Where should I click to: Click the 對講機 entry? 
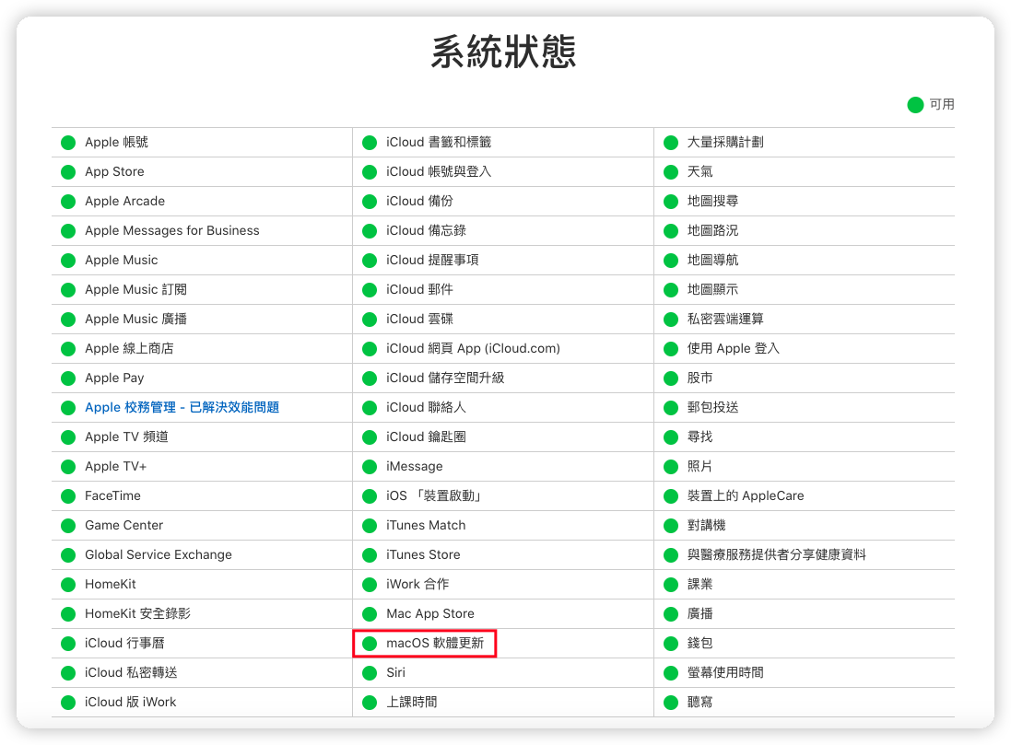(706, 525)
